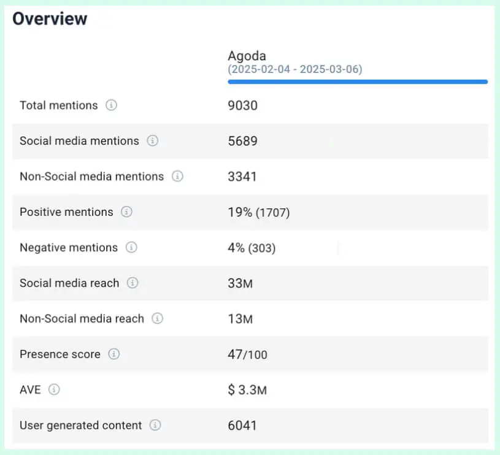Click the 13M reach value
500x455 pixels.
[x=240, y=319]
